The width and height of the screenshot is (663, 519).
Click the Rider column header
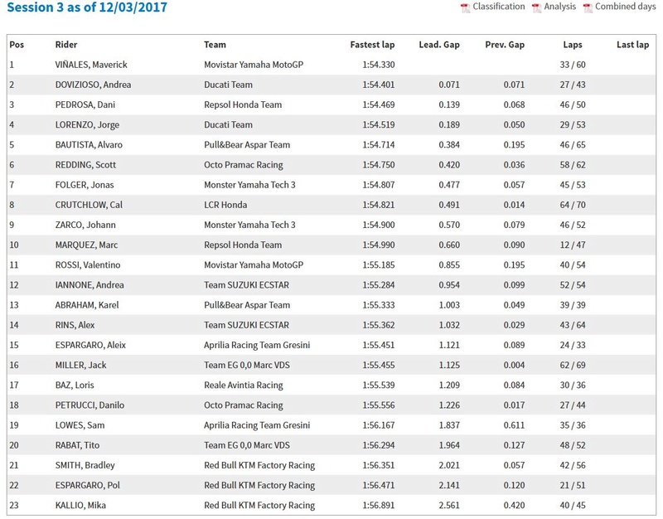66,45
